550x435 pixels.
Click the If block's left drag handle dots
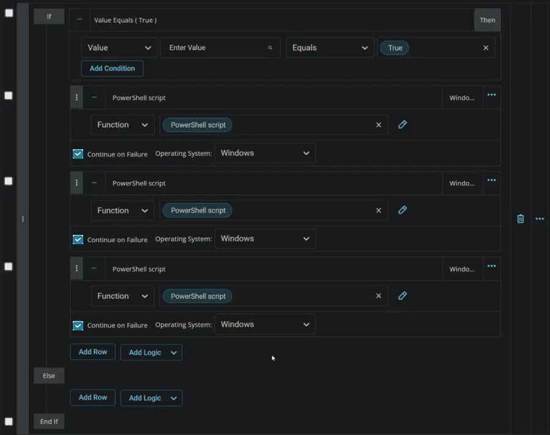23,219
